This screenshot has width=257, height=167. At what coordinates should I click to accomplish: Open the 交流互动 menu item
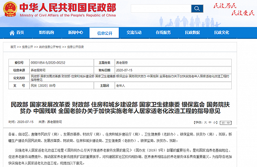coord(134,33)
